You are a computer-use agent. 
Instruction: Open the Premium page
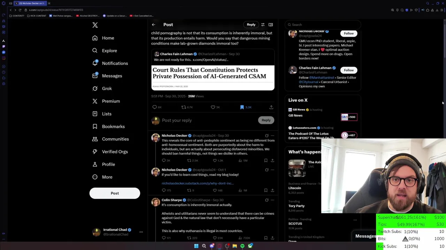point(106,101)
